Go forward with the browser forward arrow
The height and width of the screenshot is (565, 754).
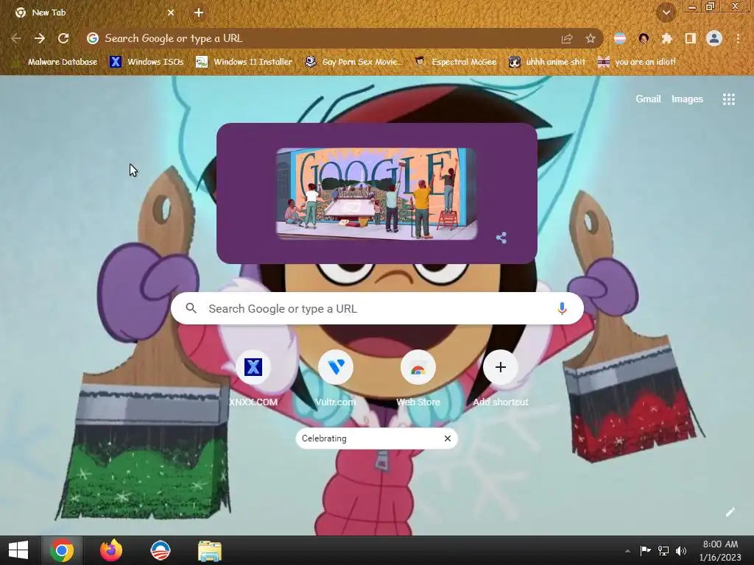(40, 38)
